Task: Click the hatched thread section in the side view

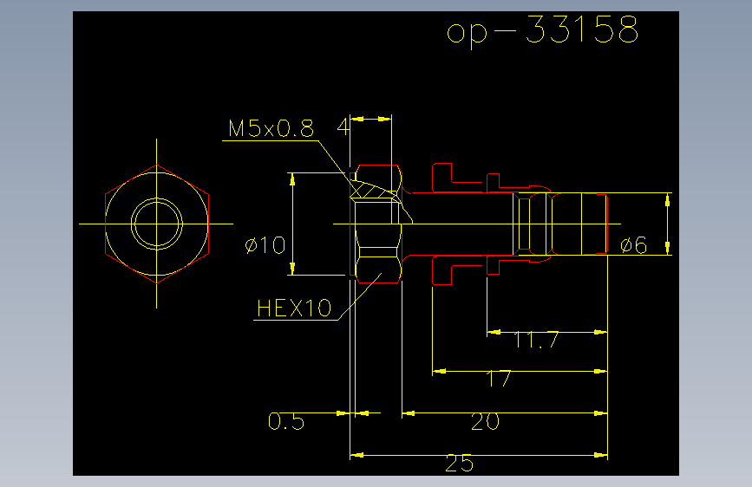Action: pyautogui.click(x=374, y=191)
